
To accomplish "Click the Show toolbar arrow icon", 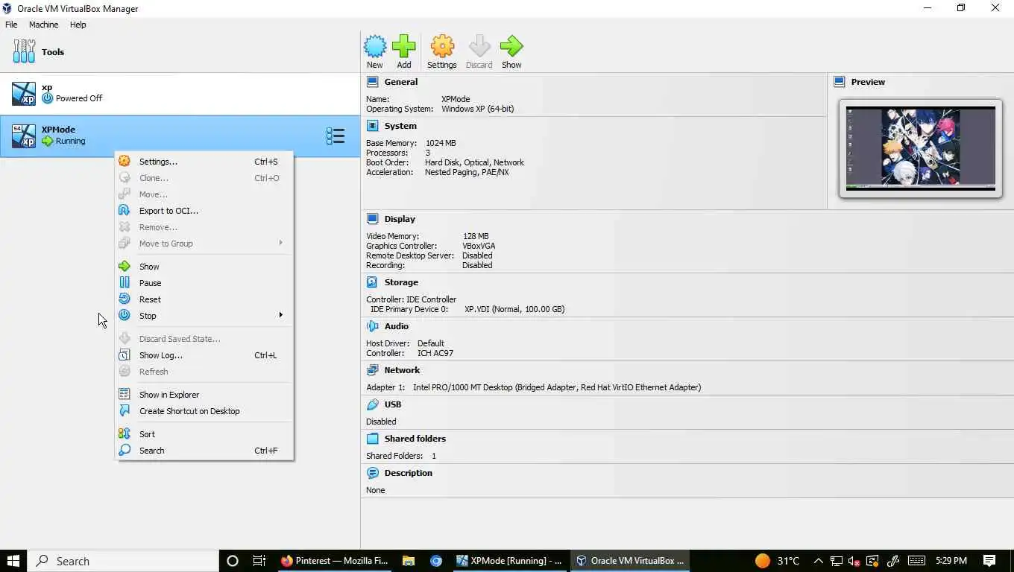I will pyautogui.click(x=511, y=46).
